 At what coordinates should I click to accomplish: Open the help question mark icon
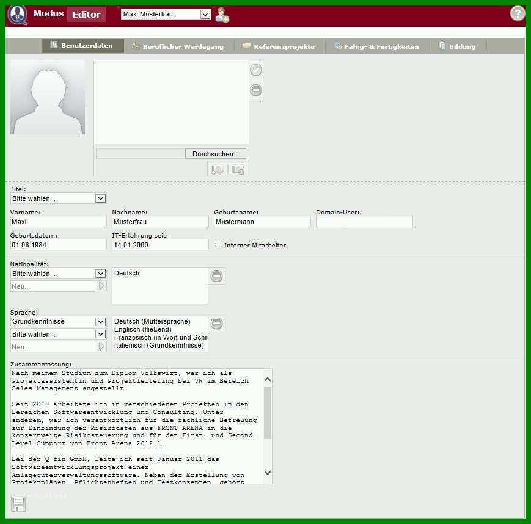pos(517,14)
